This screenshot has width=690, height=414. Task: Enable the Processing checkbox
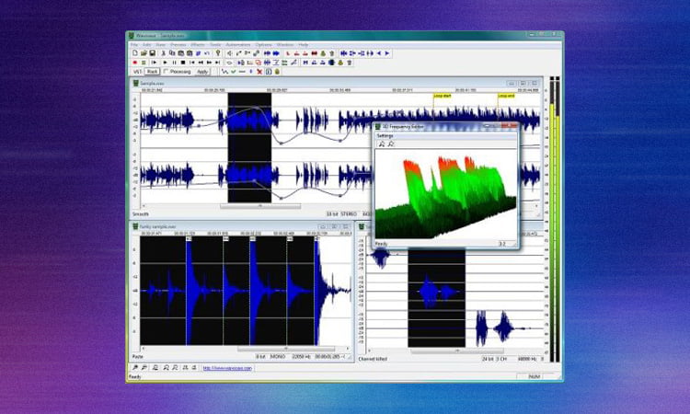click(166, 71)
